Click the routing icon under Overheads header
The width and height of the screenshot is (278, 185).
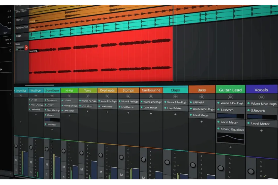click(107, 96)
